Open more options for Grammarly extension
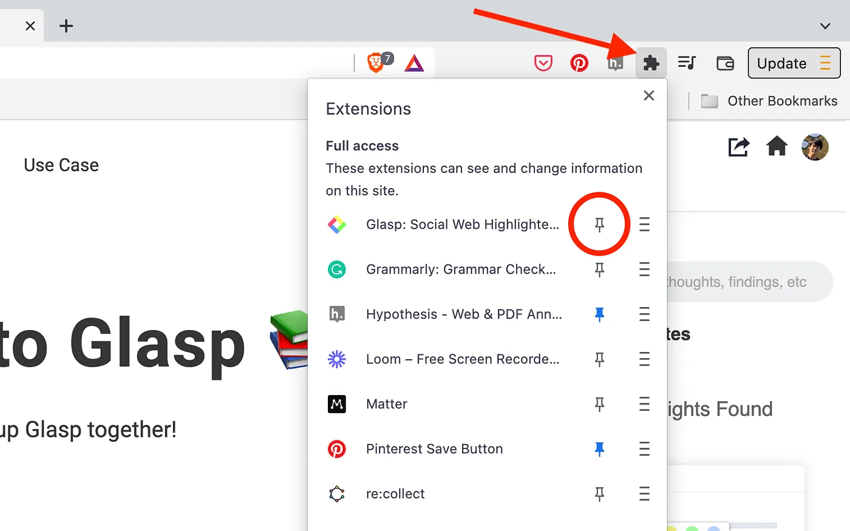 click(x=644, y=269)
